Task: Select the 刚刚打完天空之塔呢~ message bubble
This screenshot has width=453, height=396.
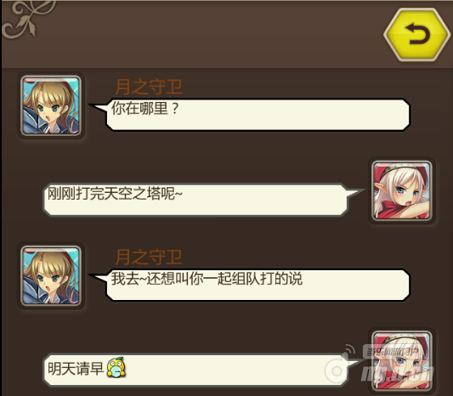Action: (x=204, y=200)
